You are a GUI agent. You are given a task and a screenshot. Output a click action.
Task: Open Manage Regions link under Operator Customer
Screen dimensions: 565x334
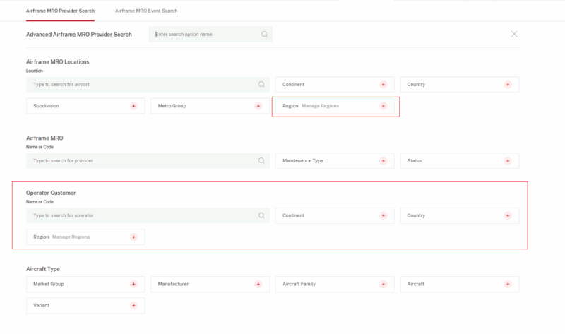(71, 237)
